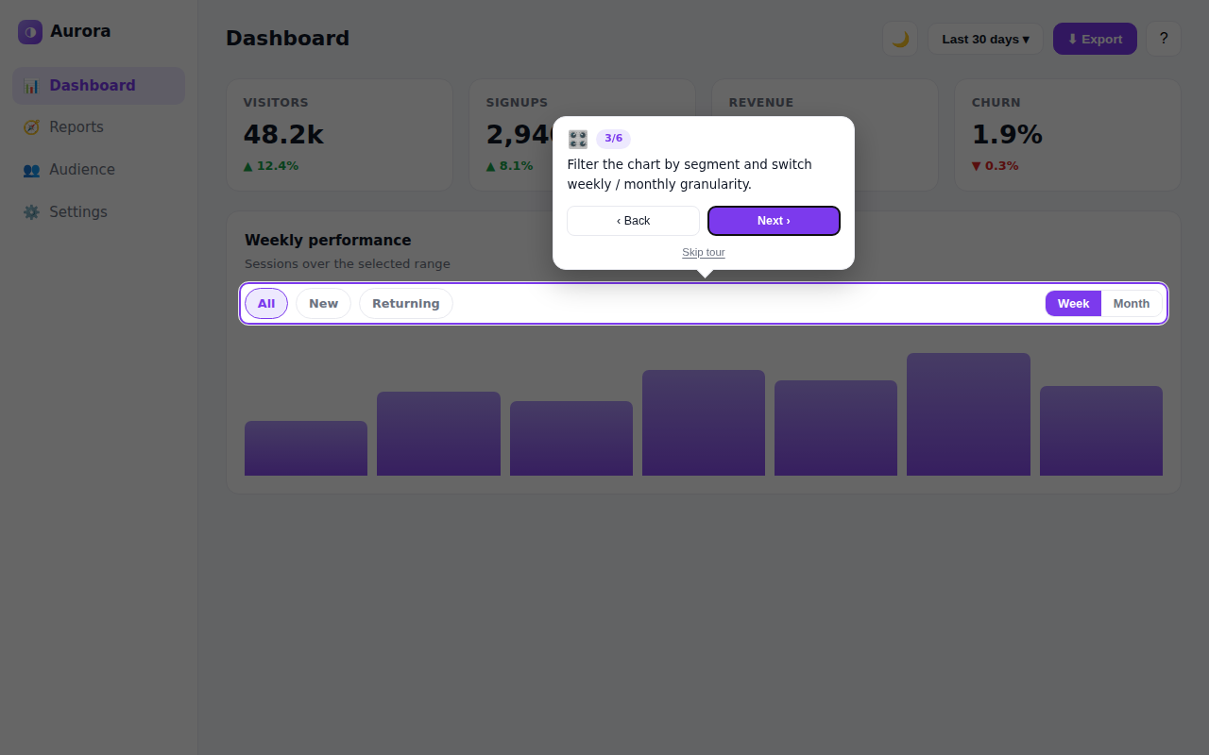Click the 0.3% churn change indicator

point(996,166)
